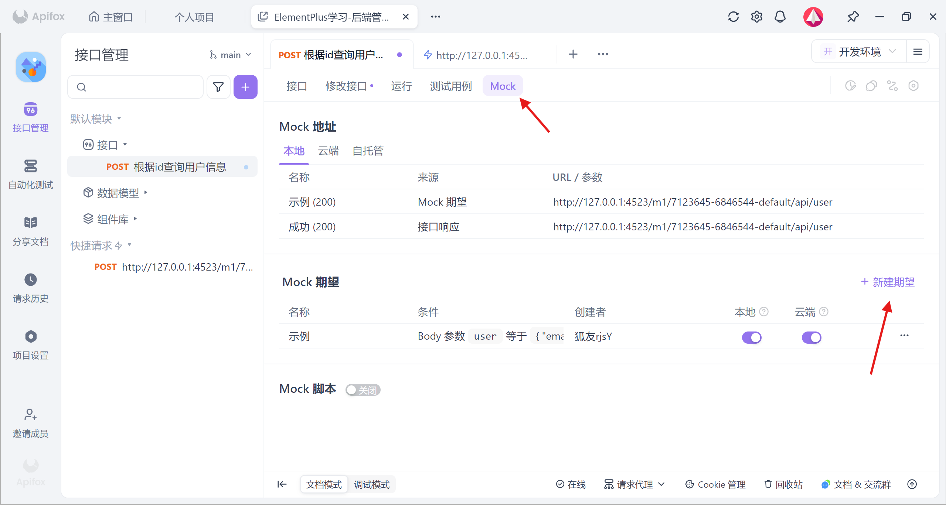Open the 自动化测试 sidebar icon

[x=30, y=166]
